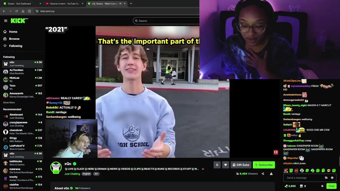Viewport: 340px width, 191px height.
Task: Click the browser home icon
Action: [x=23, y=11]
